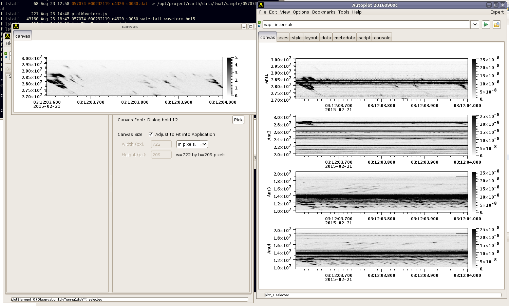This screenshot has width=509, height=306.
Task: Open the Edit menu in Autoplot
Action: pyautogui.click(x=273, y=12)
